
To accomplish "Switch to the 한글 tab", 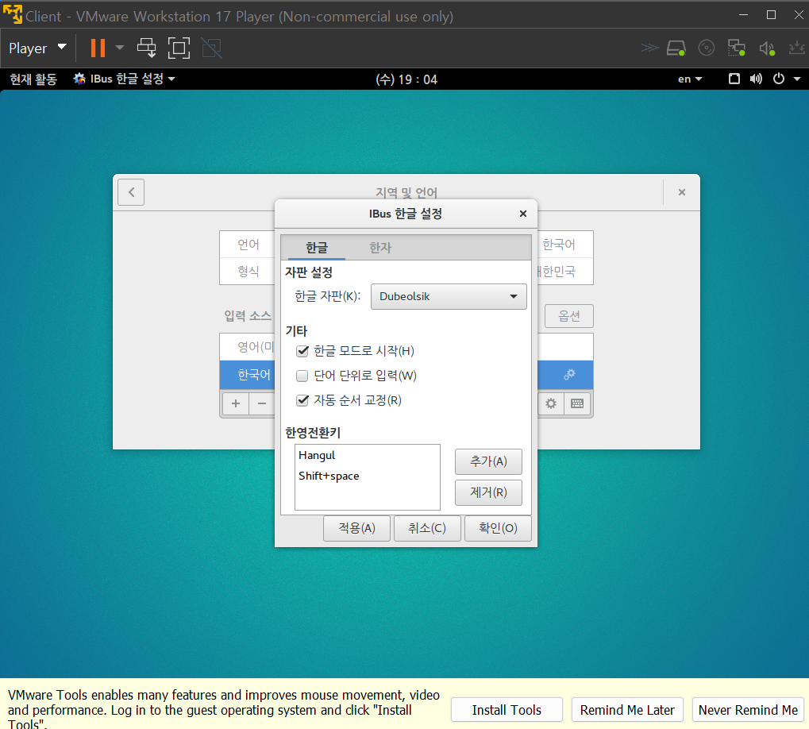I will (x=316, y=248).
